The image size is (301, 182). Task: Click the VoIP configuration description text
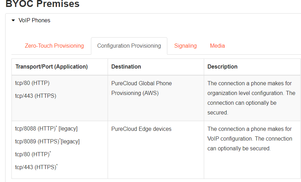click(x=250, y=139)
